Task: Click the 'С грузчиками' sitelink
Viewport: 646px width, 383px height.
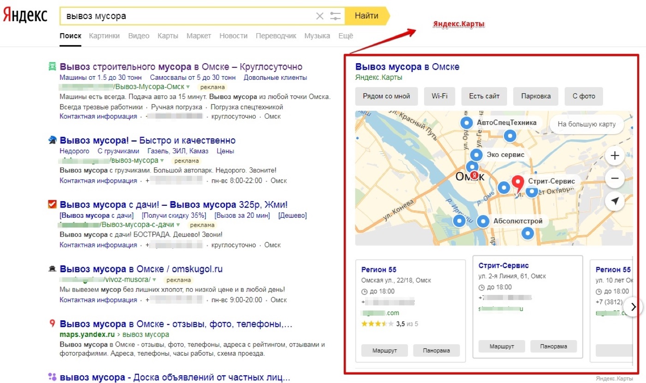Action: 118,151
